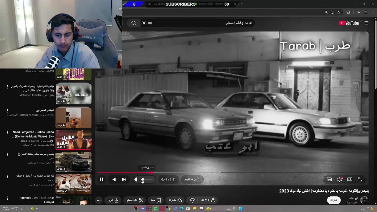Open more actions three-dot menu under video
Image resolution: width=377 pixels, height=212 pixels.
(99, 200)
